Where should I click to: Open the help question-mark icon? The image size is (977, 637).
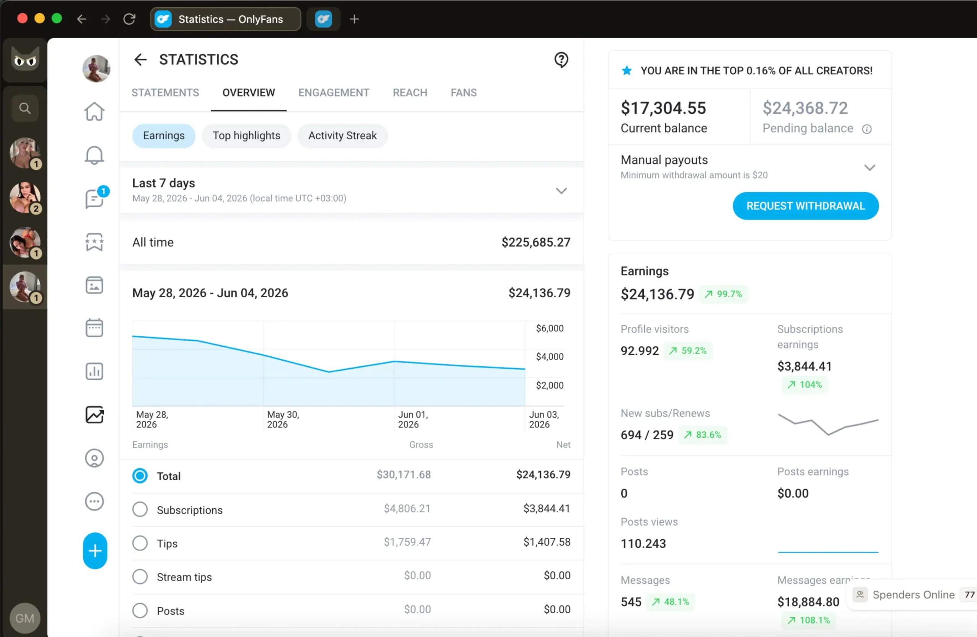tap(561, 60)
